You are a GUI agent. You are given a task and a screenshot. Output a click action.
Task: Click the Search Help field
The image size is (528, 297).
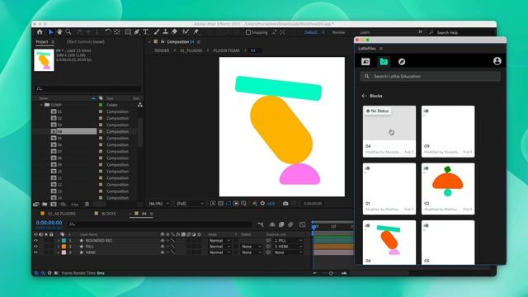pos(460,32)
